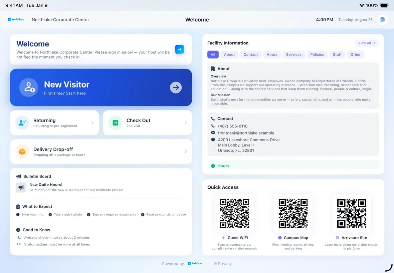394x273 pixels.
Task: Select the Other filter tab
Action: pos(355,54)
